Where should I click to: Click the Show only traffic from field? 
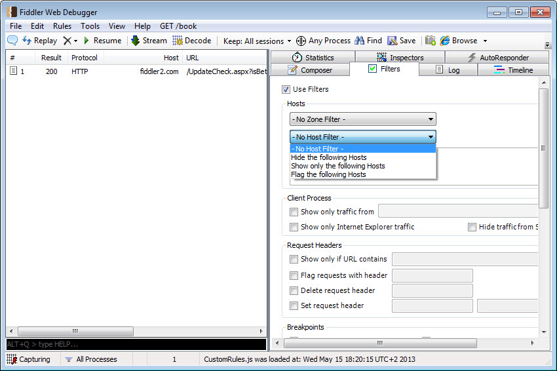click(458, 210)
